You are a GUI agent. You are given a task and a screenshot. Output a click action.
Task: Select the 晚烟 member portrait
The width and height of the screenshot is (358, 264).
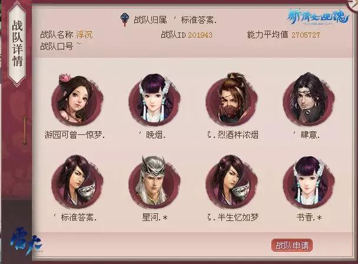(154, 100)
